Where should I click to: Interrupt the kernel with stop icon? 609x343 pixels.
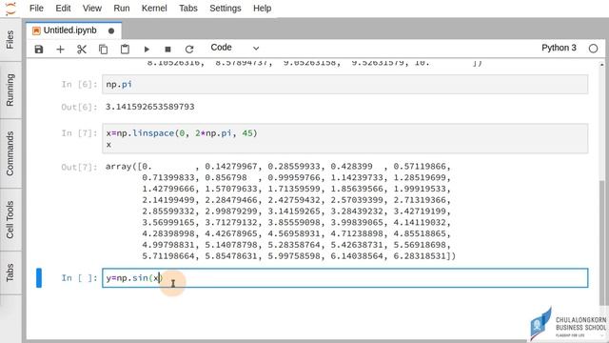[x=167, y=50]
